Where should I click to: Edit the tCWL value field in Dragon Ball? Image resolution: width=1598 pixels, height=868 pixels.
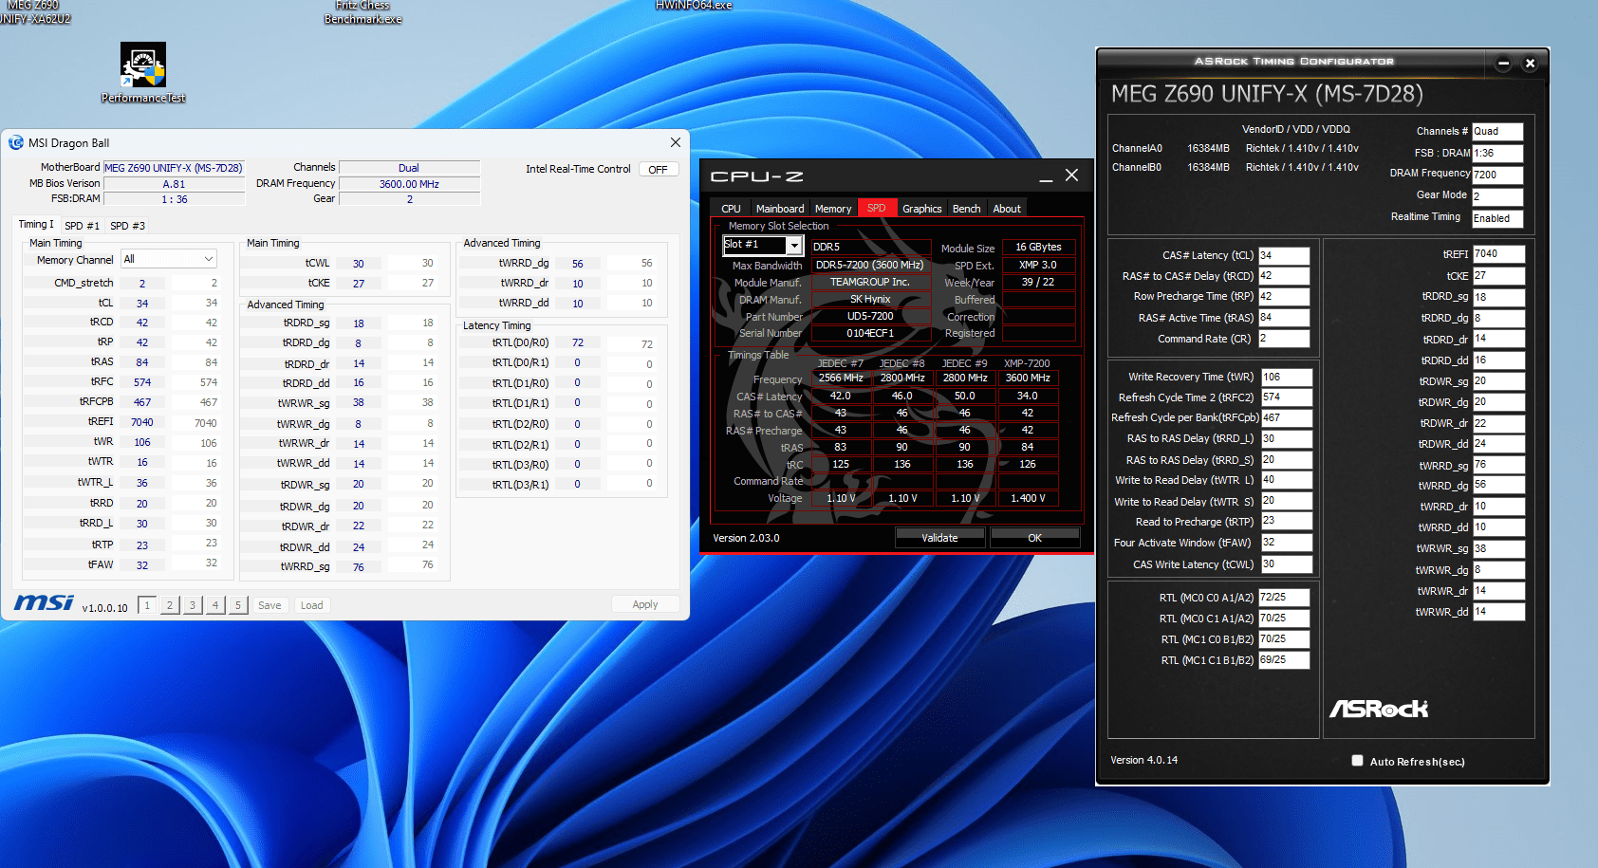pyautogui.click(x=359, y=264)
